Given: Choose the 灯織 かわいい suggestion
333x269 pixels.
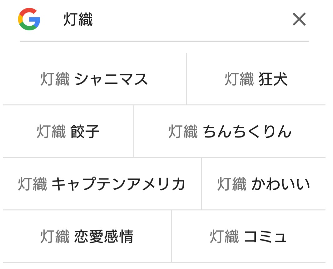Looking at the screenshot, I should point(264,184).
